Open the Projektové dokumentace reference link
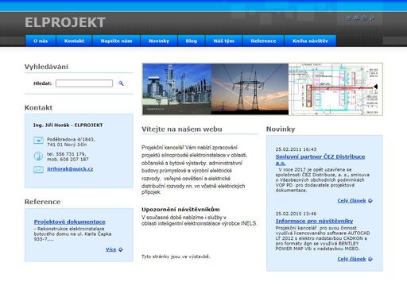This screenshot has width=407, height=305. pyautogui.click(x=70, y=222)
